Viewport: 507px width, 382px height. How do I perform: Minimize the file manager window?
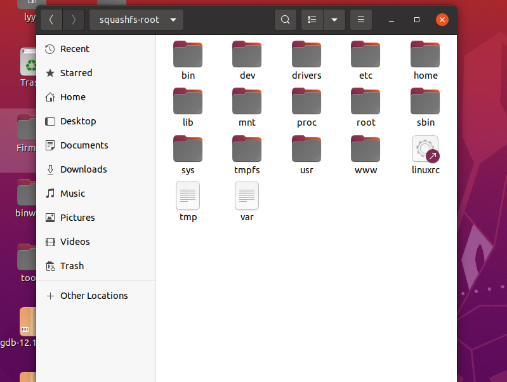(x=392, y=20)
